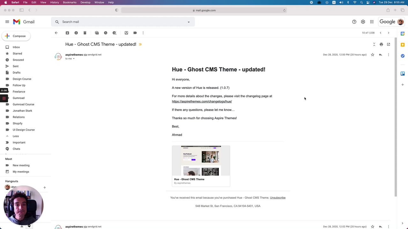Click the Unsubscribe link
This screenshot has height=229, width=408.
point(278,198)
